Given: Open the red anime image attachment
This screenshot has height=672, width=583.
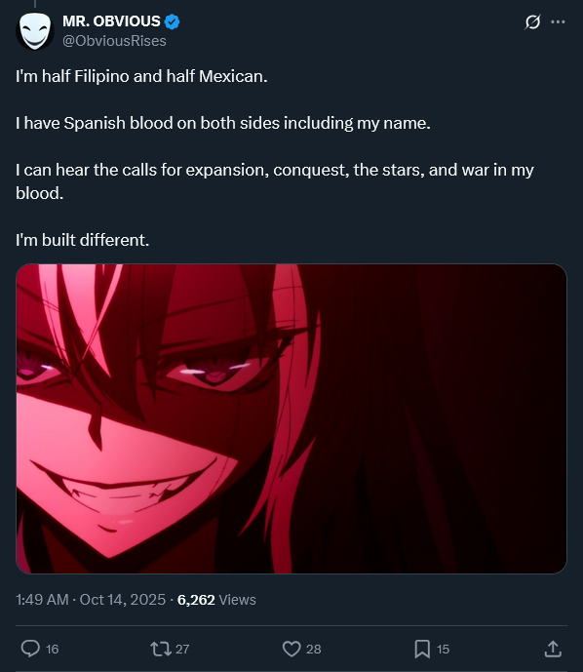Looking at the screenshot, I should [291, 418].
